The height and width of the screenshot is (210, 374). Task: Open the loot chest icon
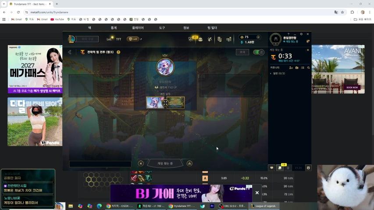200,39
